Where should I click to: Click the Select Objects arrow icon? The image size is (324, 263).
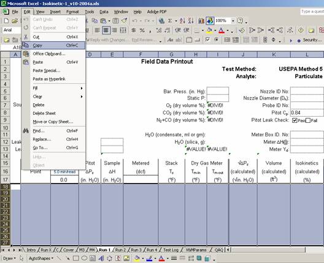[x=21, y=258]
